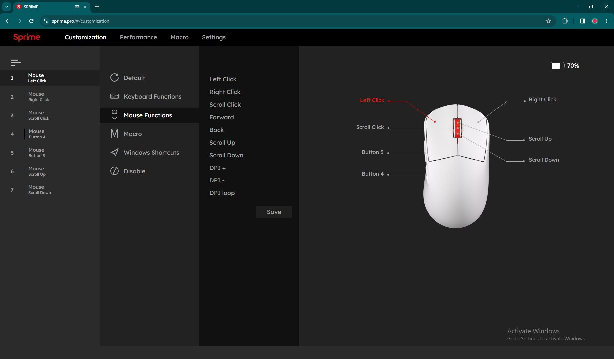Image resolution: width=614 pixels, height=359 pixels.
Task: Click Button 4 label on mouse diagram
Action: (372, 174)
